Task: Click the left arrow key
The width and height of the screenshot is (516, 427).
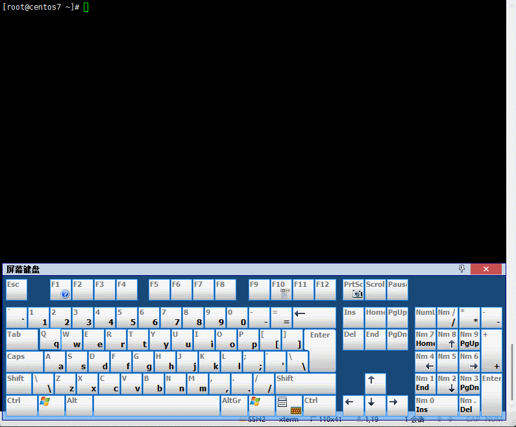Action: 353,406
